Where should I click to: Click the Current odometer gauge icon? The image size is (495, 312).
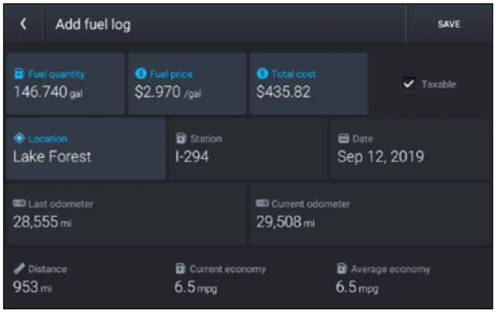point(262,204)
